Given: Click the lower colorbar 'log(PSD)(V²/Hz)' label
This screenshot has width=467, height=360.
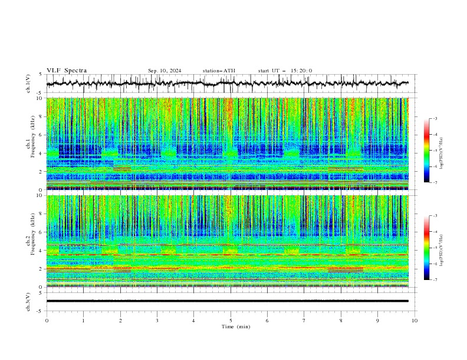Looking at the screenshot, I should click(441, 251).
